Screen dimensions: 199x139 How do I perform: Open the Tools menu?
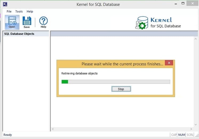[19, 11]
